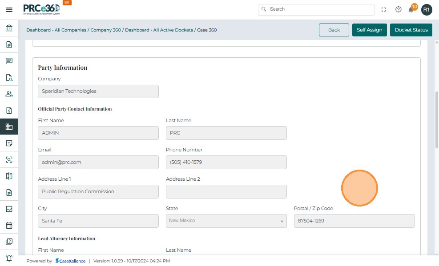The height and width of the screenshot is (266, 439).
Task: Click the calendar sidebar icon
Action: tap(9, 225)
